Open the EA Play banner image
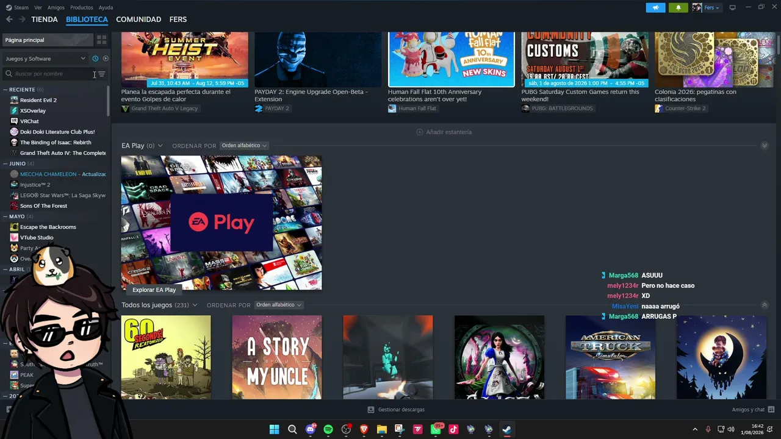 pos(221,223)
